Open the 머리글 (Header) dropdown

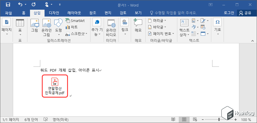157,21
